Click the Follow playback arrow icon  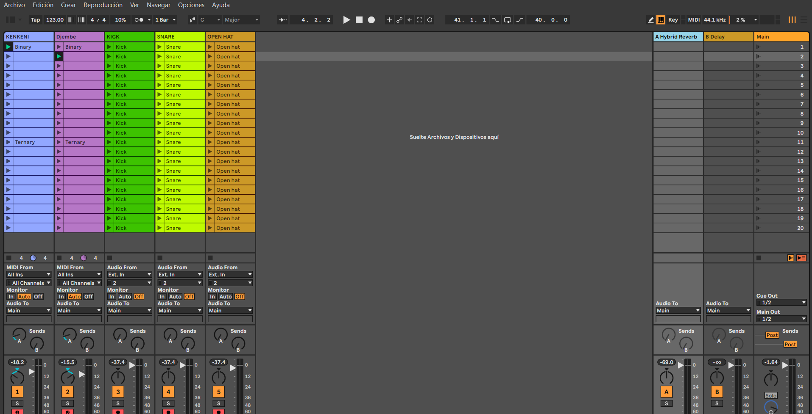(283, 20)
